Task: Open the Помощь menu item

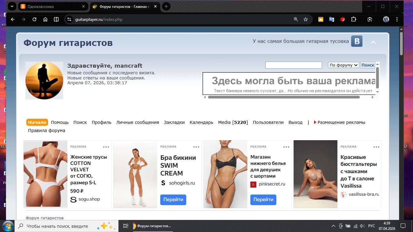Action: pos(60,122)
